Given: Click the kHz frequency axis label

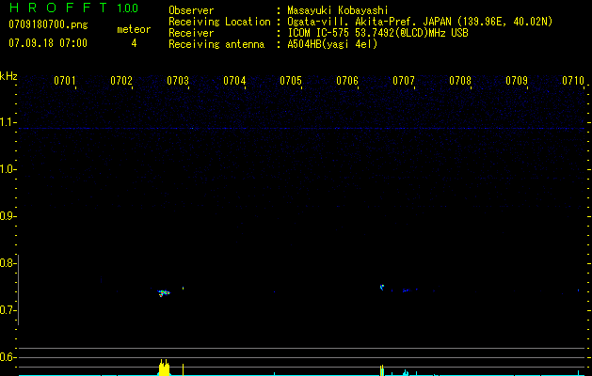Looking at the screenshot, I should click(8, 76).
